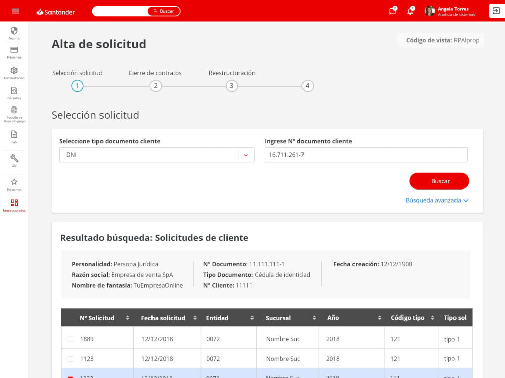Sort by Sucursal column
Viewport: 505px width, 378px height.
click(x=314, y=318)
